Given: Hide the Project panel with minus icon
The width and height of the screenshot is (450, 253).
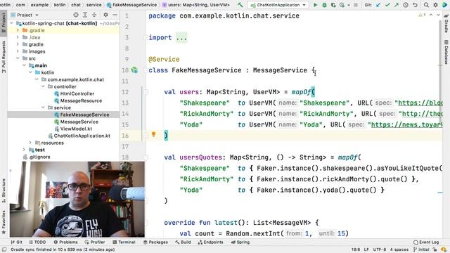Looking at the screenshot, I should (x=115, y=15).
